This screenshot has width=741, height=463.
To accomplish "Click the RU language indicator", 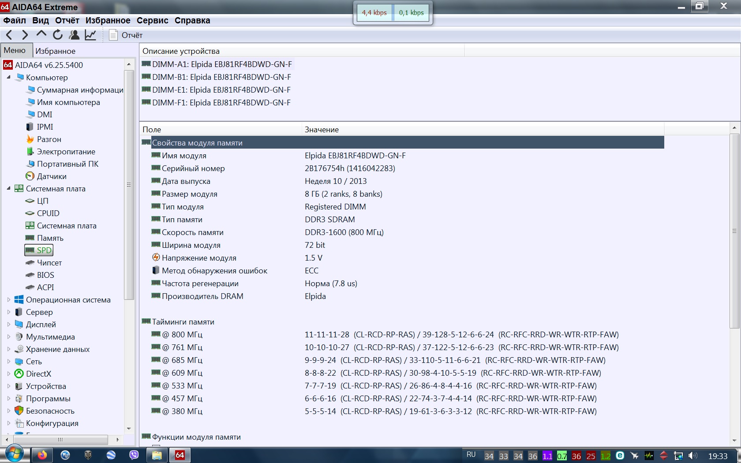I will point(471,455).
